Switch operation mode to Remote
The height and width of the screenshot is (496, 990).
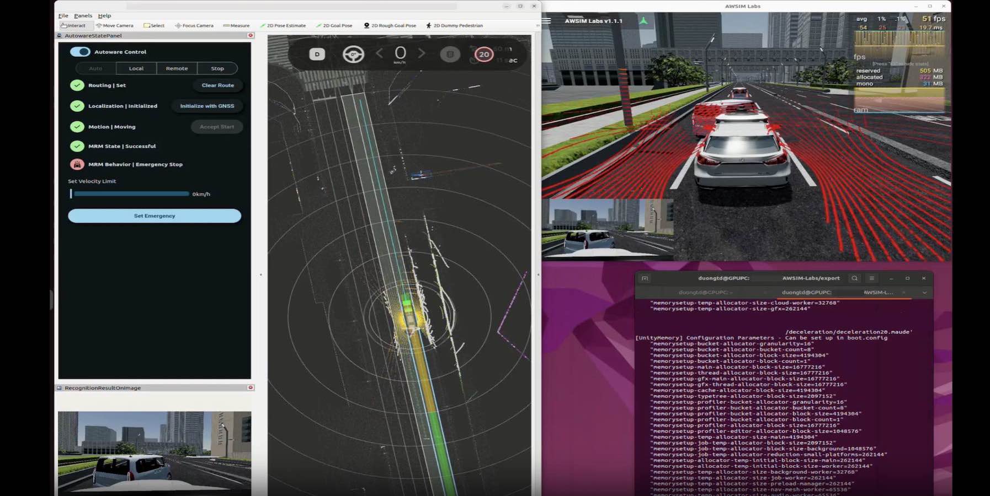[177, 68]
